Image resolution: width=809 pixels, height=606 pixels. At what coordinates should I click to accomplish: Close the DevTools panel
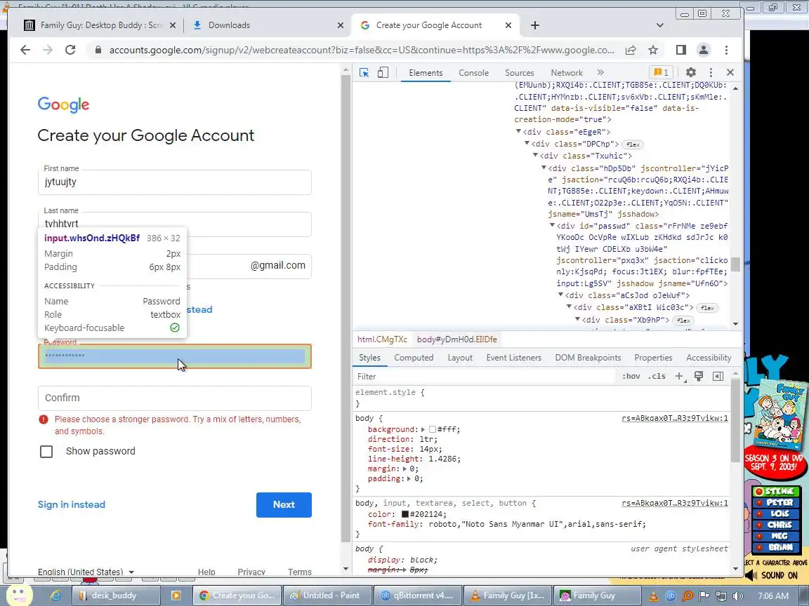tap(730, 73)
